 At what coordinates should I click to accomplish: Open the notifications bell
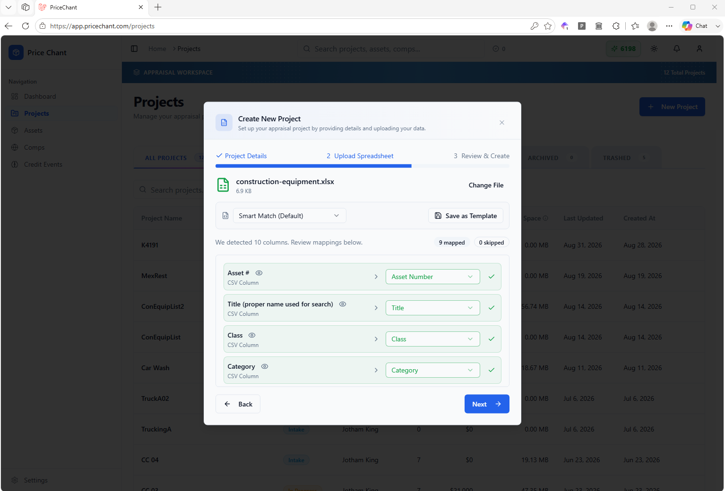point(677,49)
